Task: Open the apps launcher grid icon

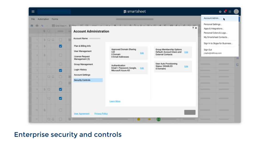Action: pos(230,12)
